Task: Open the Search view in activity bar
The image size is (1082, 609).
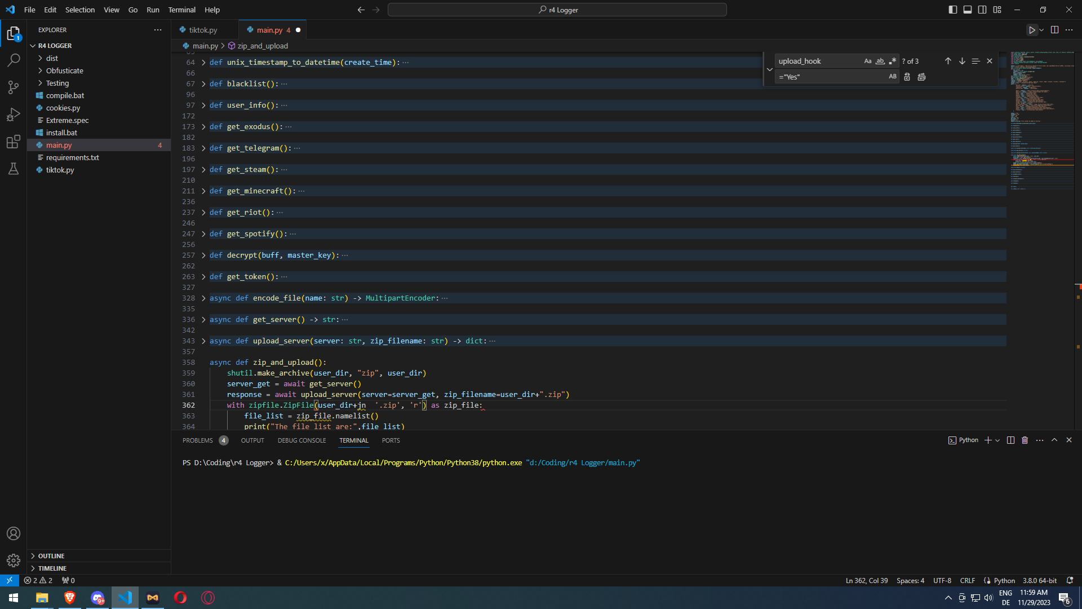Action: coord(14,60)
